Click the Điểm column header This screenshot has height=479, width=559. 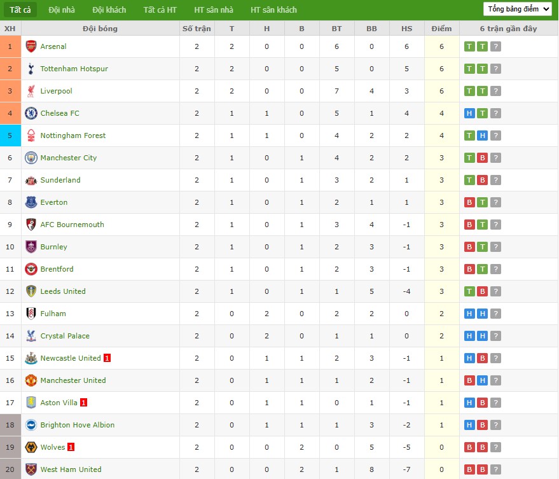click(x=441, y=29)
